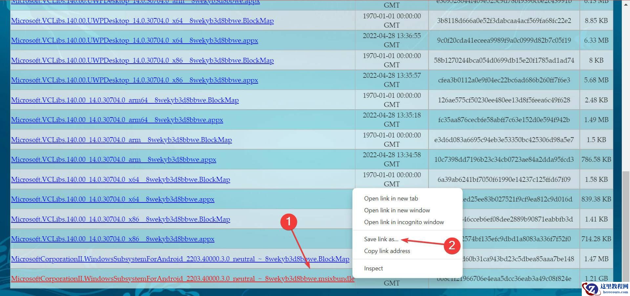This screenshot has width=630, height=296.
Task: Click the hash 6a39ab6241bf7050f61990e14237c125ffd67f09
Action: click(x=504, y=180)
